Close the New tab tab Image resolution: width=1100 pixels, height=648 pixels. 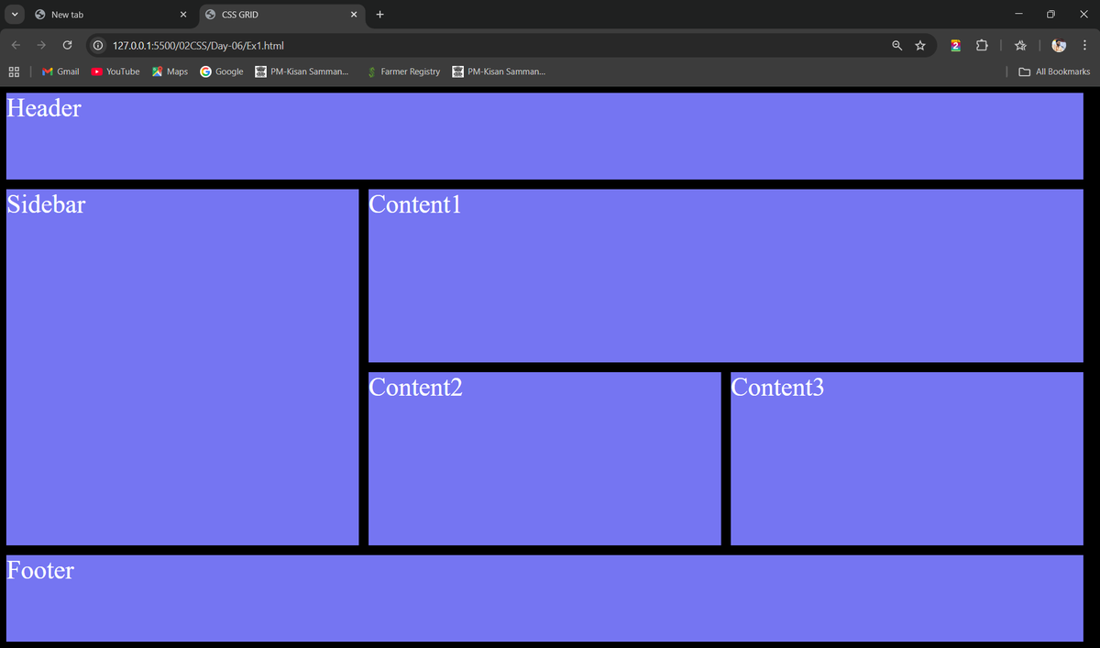pos(183,15)
